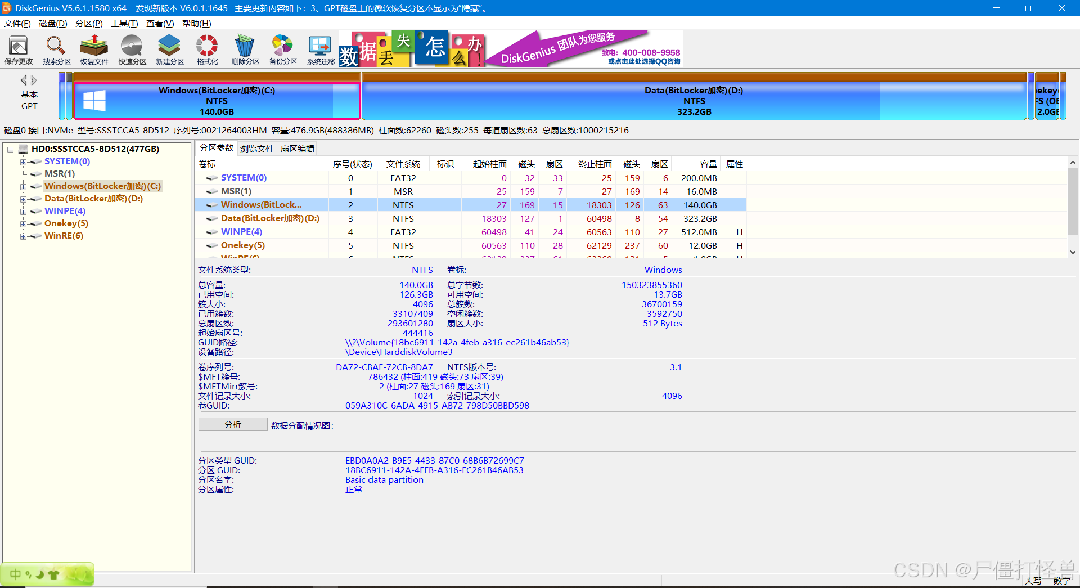The height and width of the screenshot is (588, 1080).
Task: Click the 删除分区 delete partition icon
Action: [x=245, y=50]
